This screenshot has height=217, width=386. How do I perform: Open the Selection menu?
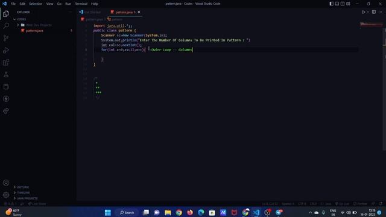tap(36, 4)
